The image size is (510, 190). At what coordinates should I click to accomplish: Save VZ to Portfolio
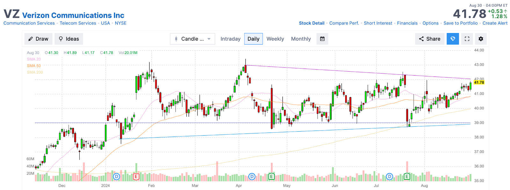pyautogui.click(x=460, y=23)
